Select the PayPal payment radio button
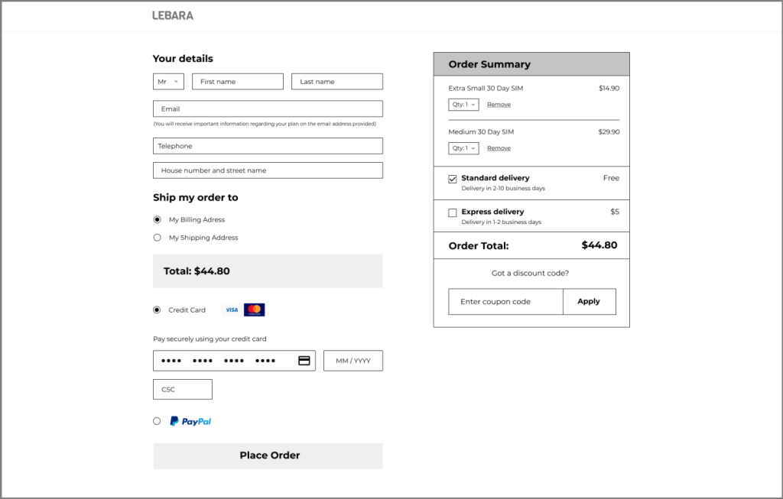 tap(158, 421)
